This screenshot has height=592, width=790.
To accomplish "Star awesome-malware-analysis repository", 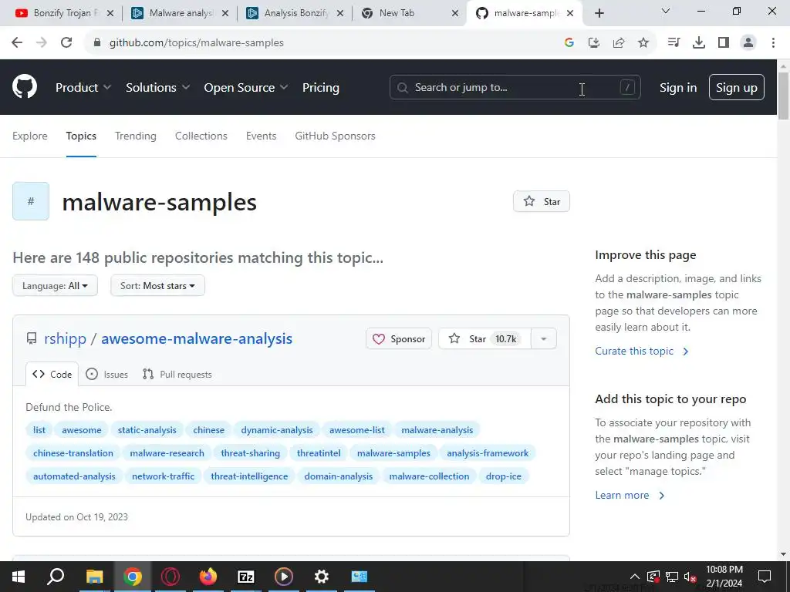I will click(x=484, y=339).
